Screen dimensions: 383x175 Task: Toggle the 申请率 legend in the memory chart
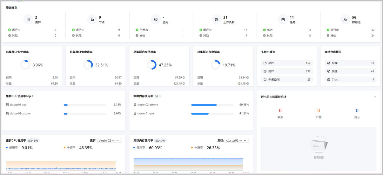coord(198,148)
